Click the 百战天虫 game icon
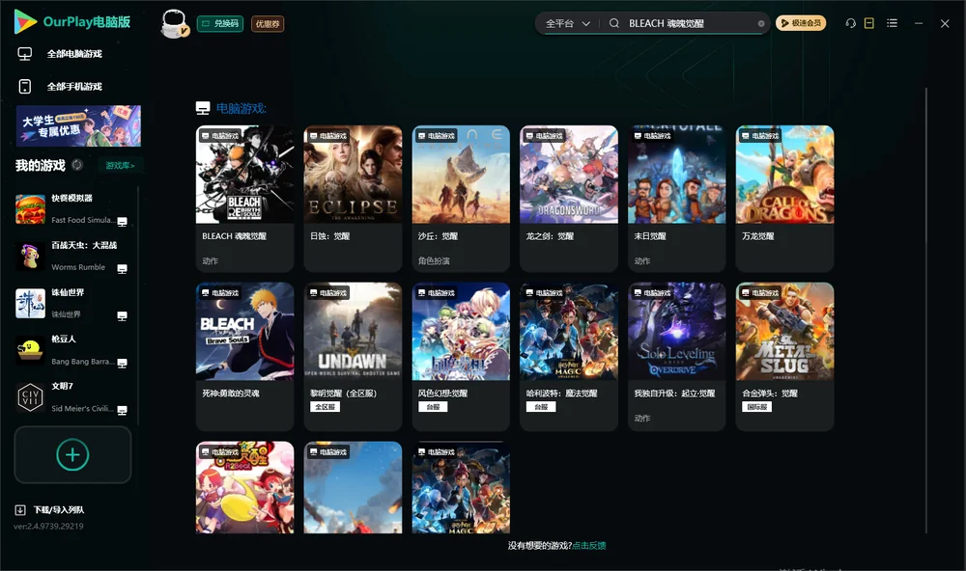This screenshot has height=571, width=966. [30, 257]
